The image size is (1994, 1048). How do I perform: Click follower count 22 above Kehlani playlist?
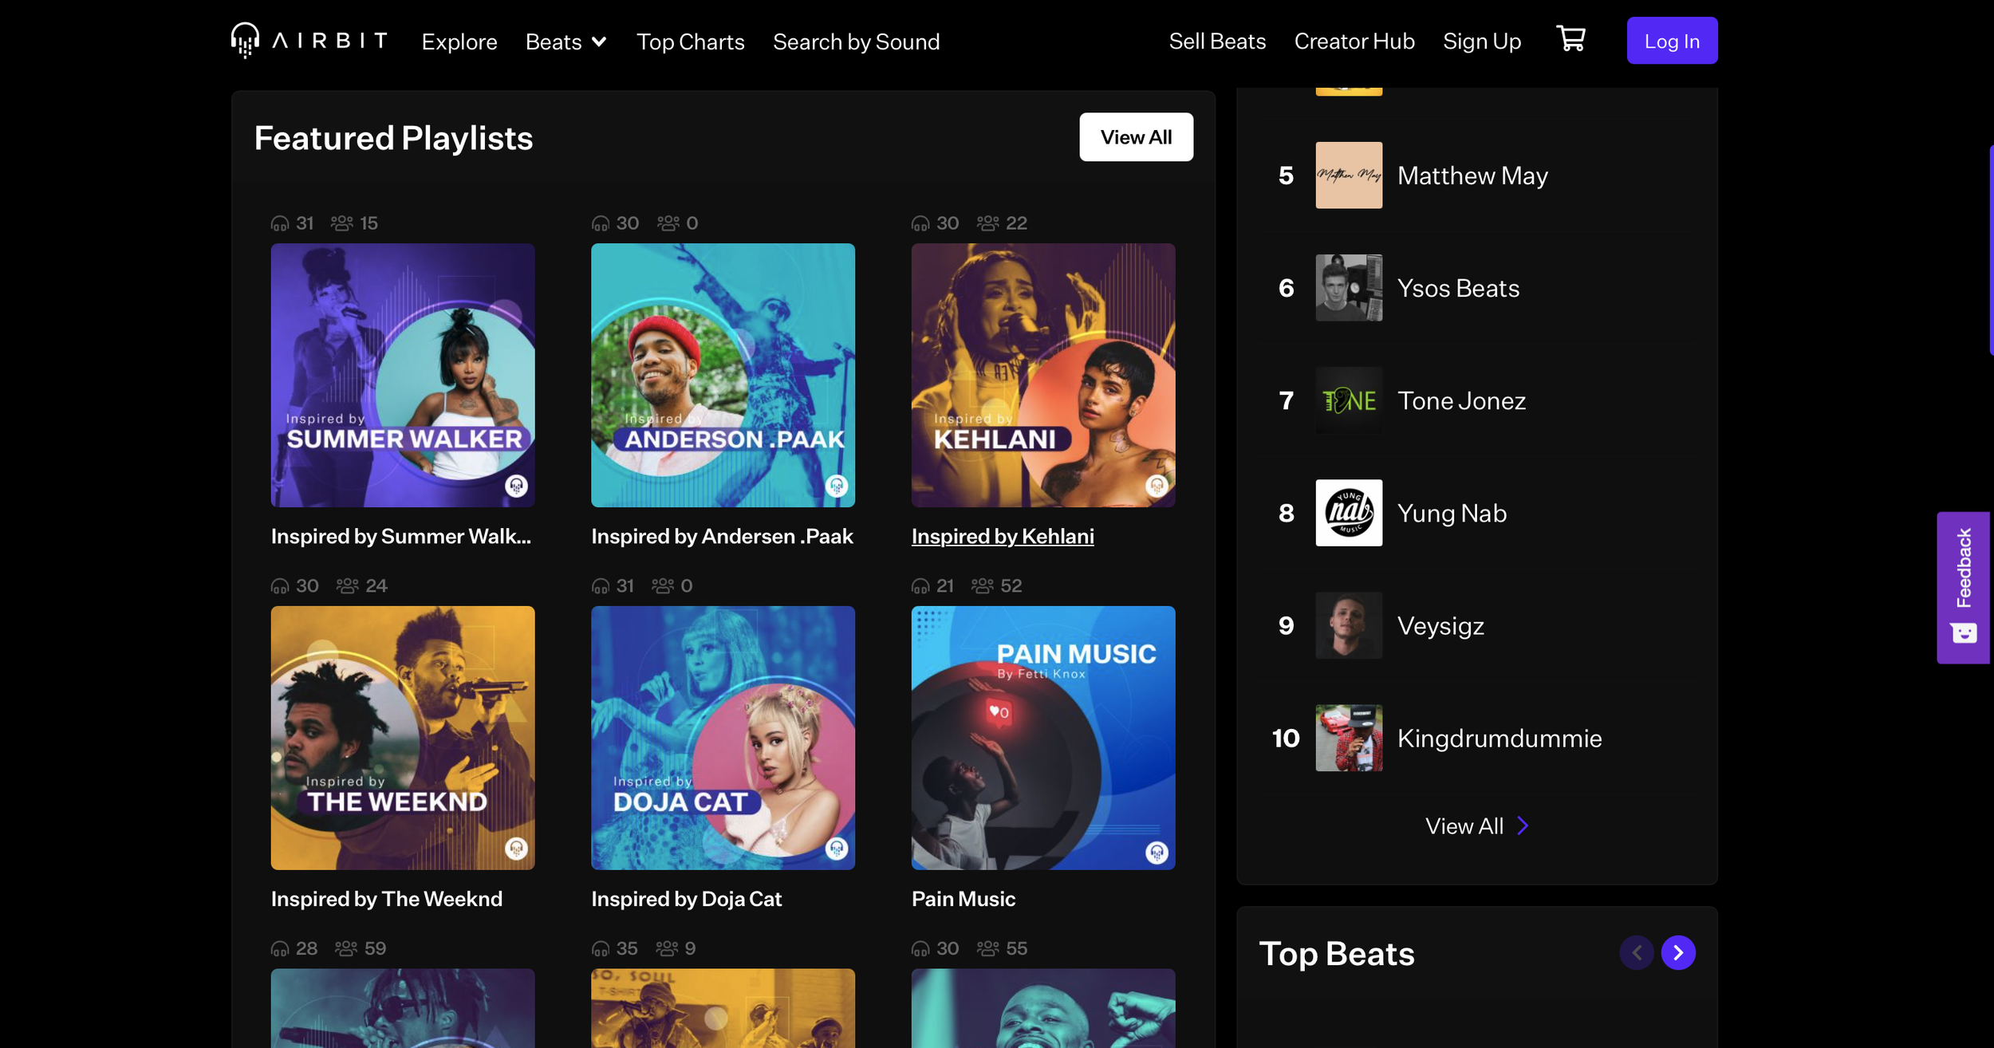click(x=1016, y=223)
